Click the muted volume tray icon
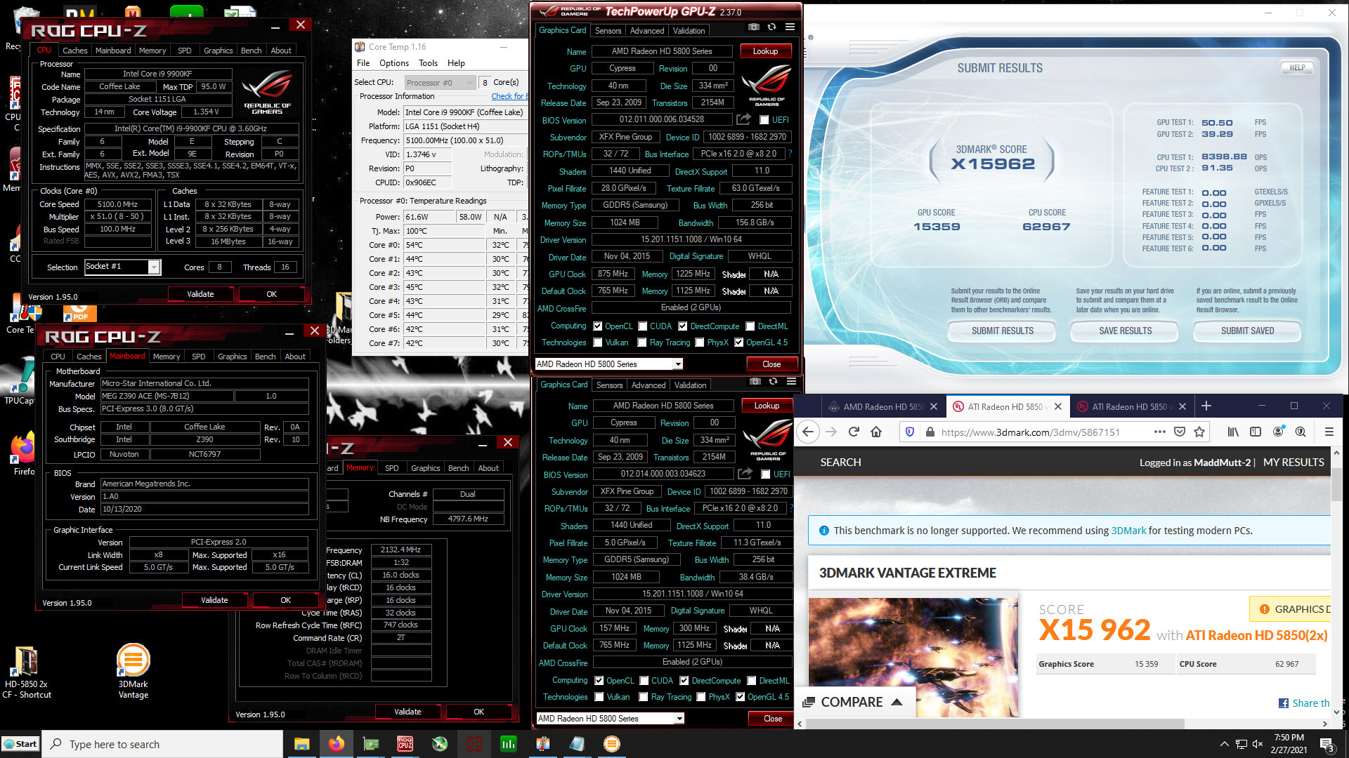Viewport: 1349px width, 758px height. click(x=1258, y=744)
